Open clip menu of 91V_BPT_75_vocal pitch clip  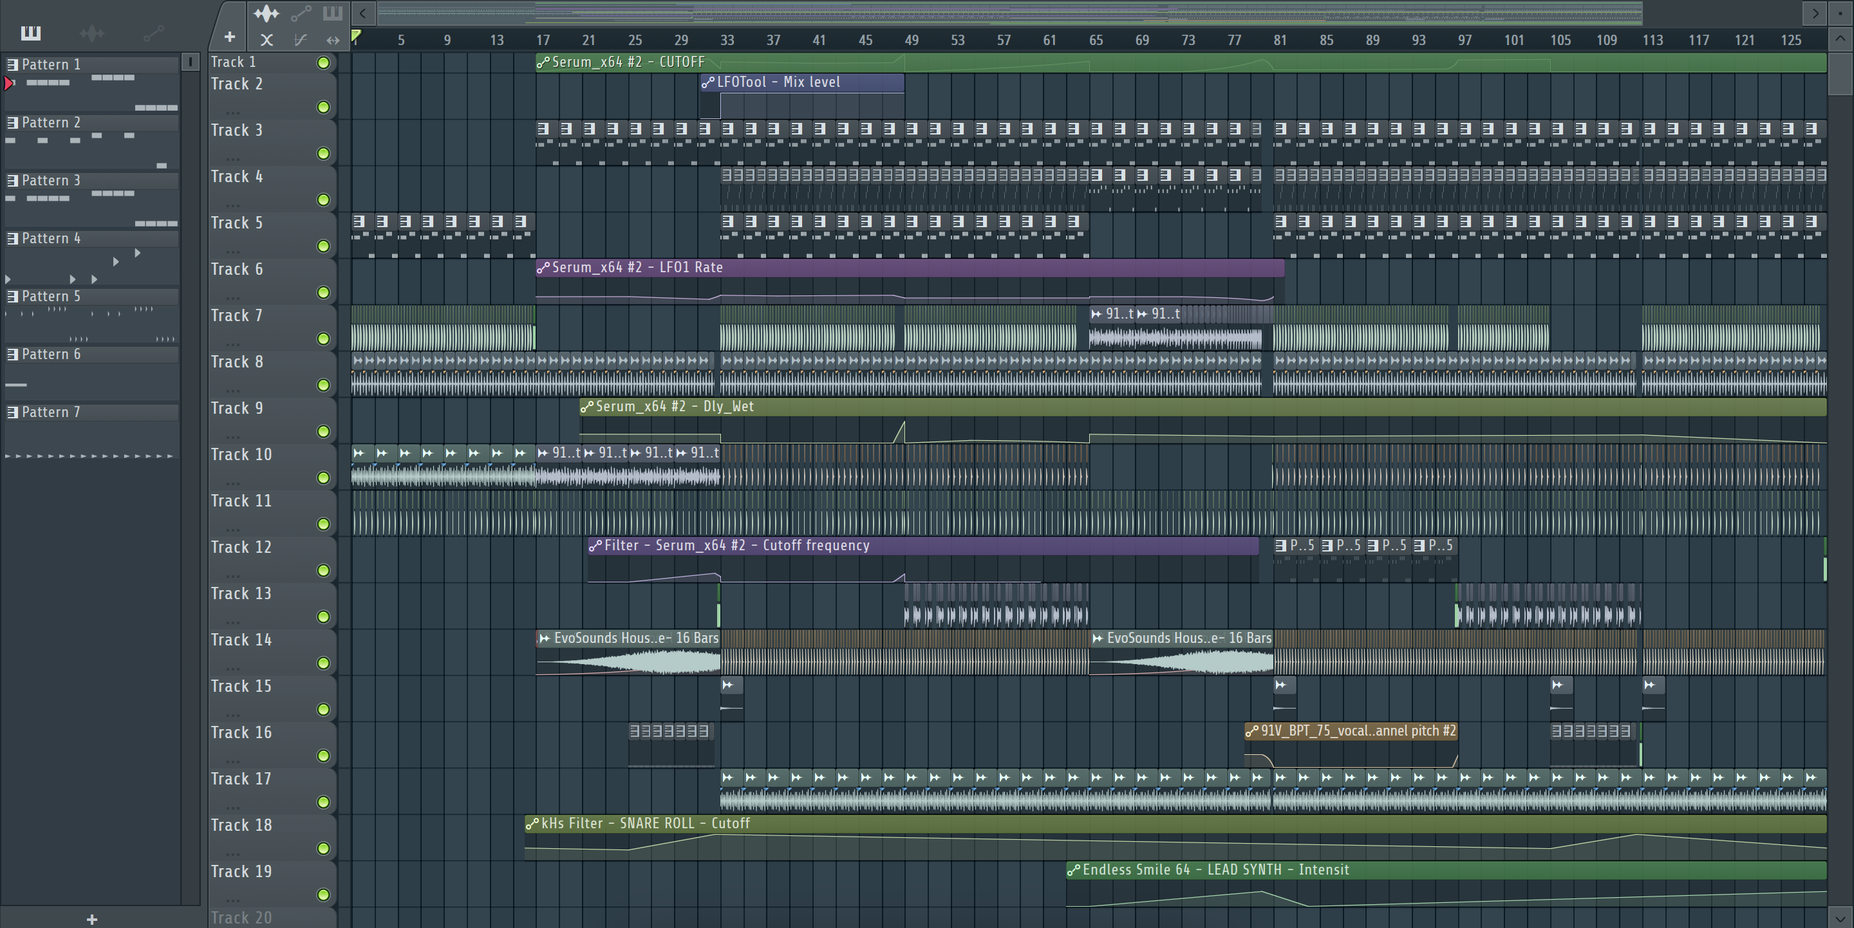[1252, 732]
